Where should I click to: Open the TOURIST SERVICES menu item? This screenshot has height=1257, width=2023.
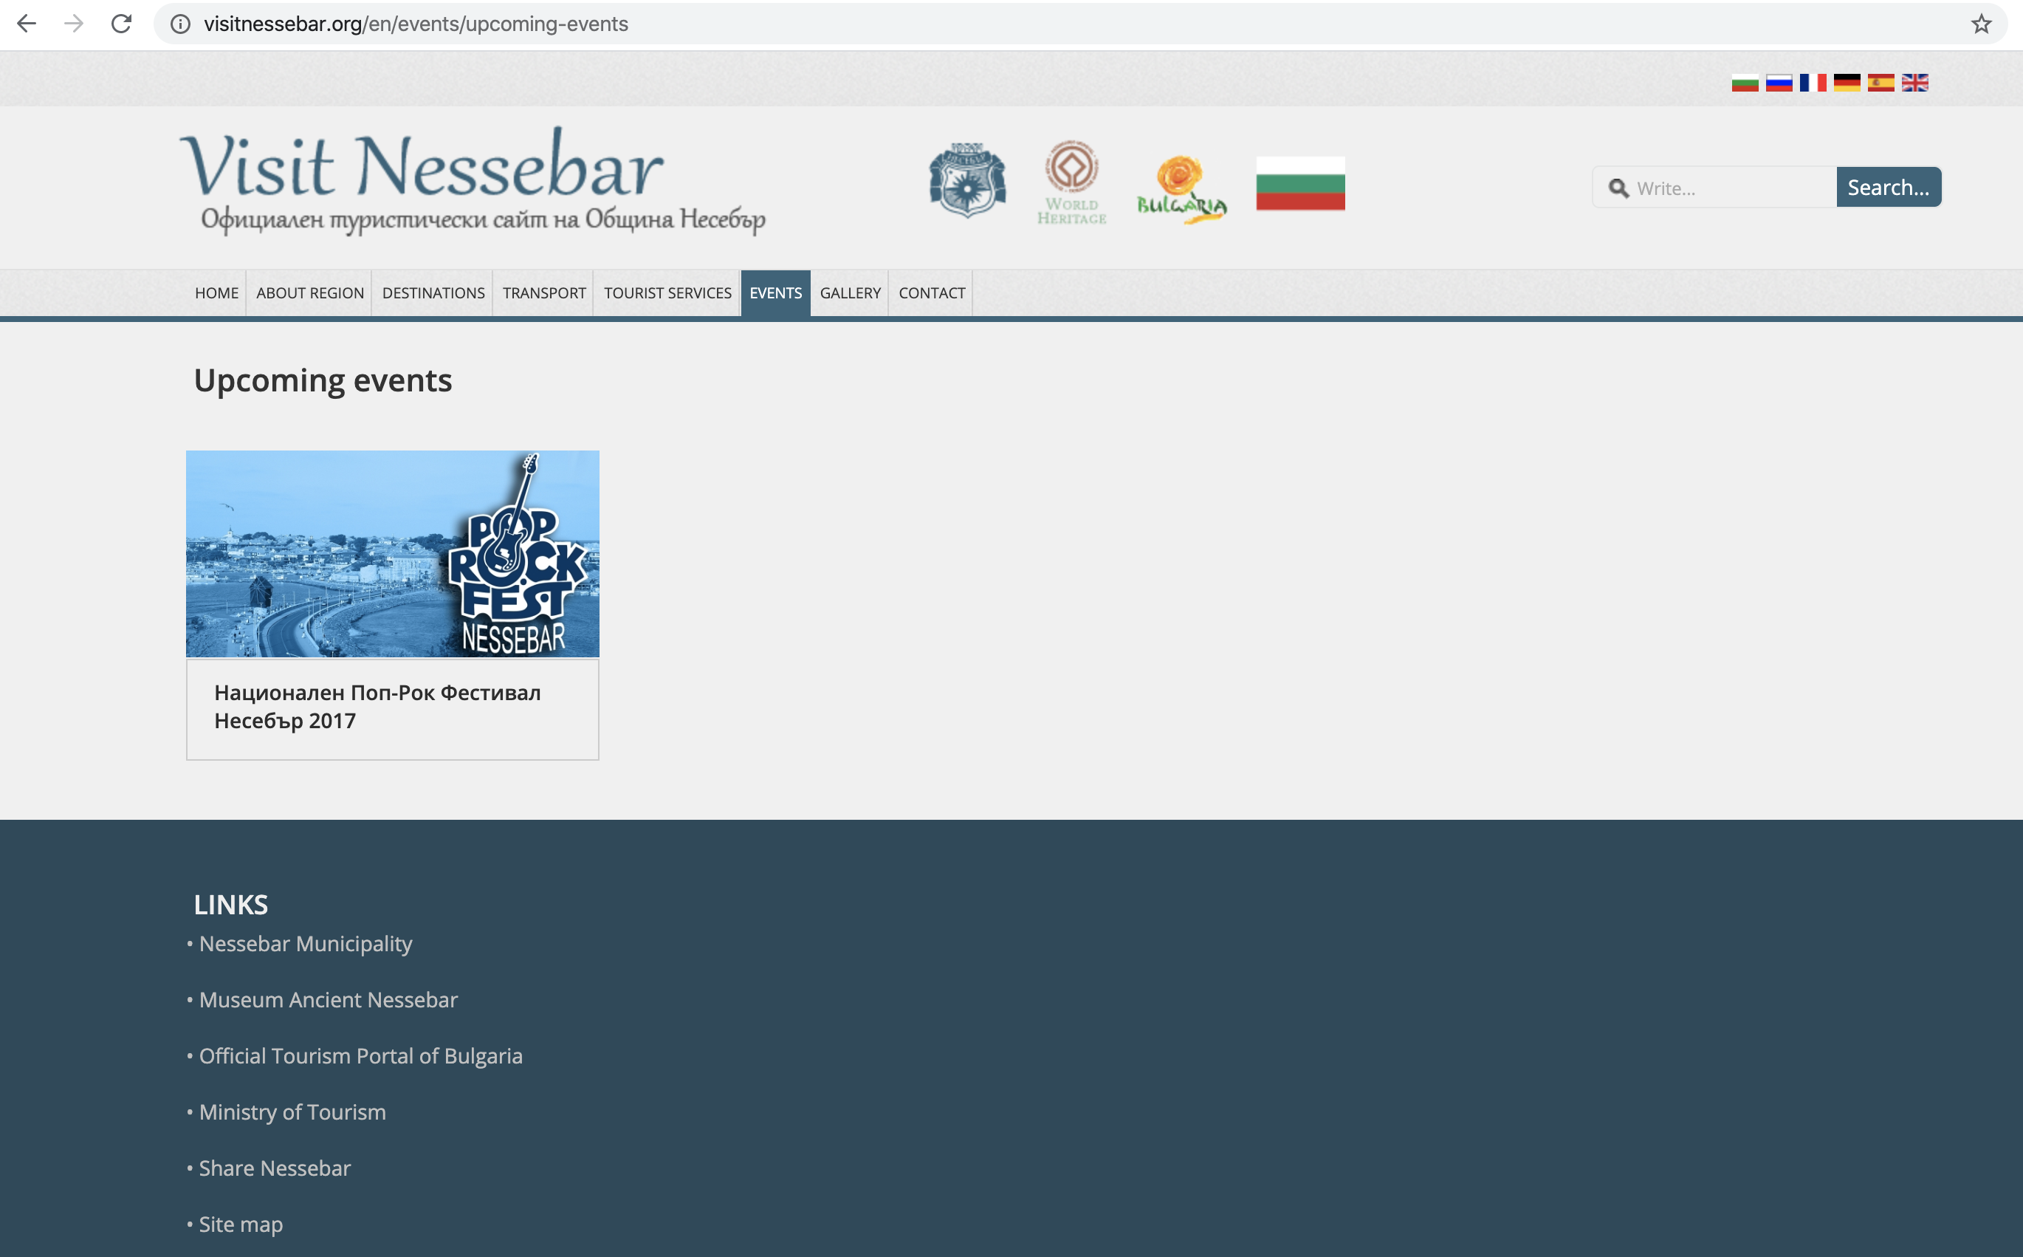667,293
